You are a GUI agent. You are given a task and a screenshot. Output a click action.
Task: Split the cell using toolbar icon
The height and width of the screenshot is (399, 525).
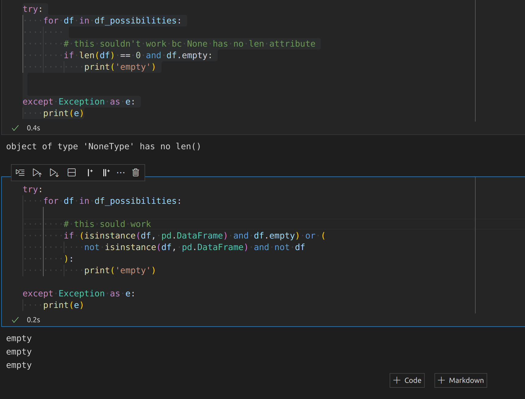coord(72,173)
